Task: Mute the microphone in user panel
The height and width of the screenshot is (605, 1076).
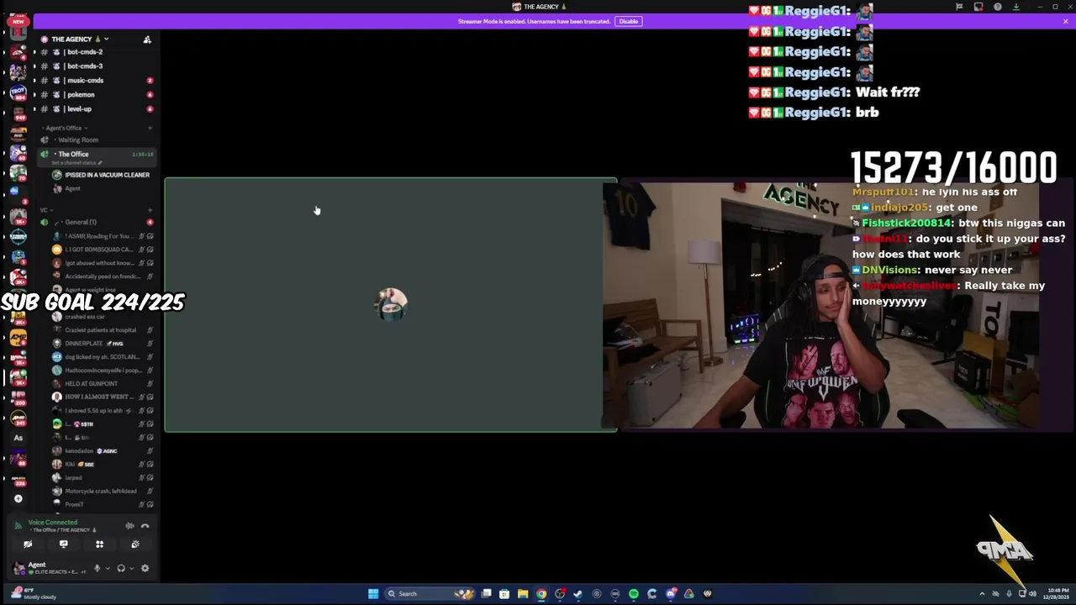Action: coord(97,569)
